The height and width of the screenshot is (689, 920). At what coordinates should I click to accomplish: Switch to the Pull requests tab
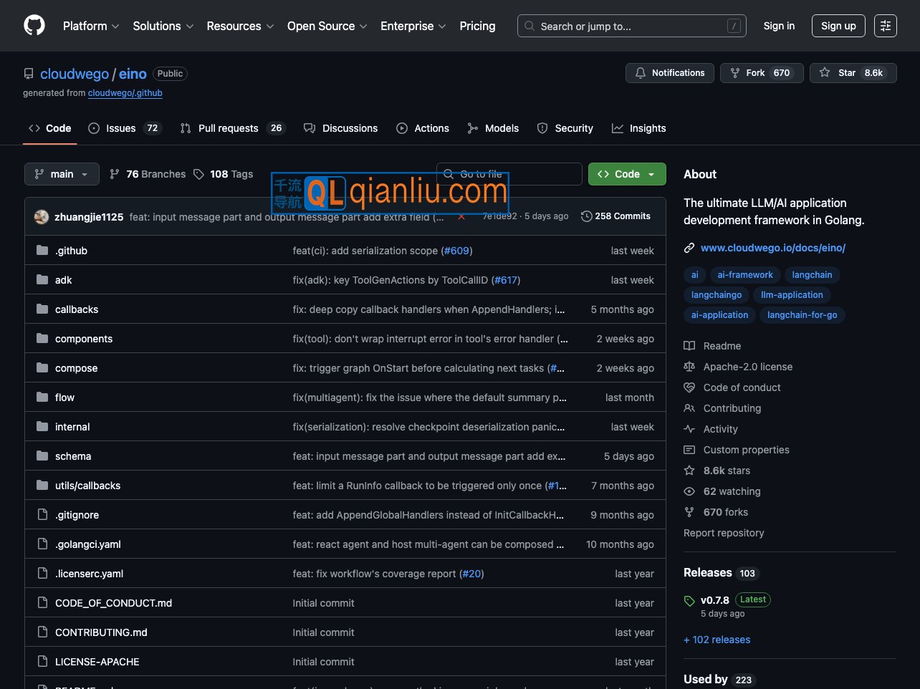[x=232, y=128]
